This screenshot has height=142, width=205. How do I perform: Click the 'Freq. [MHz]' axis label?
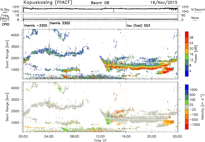click(5, 17)
